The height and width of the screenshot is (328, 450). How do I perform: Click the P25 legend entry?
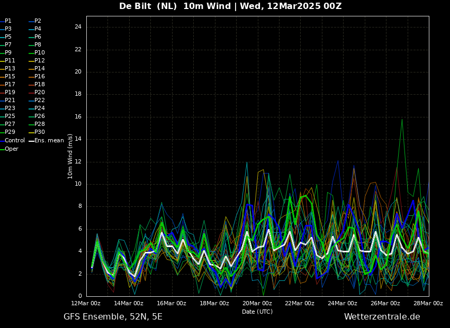coord(10,116)
